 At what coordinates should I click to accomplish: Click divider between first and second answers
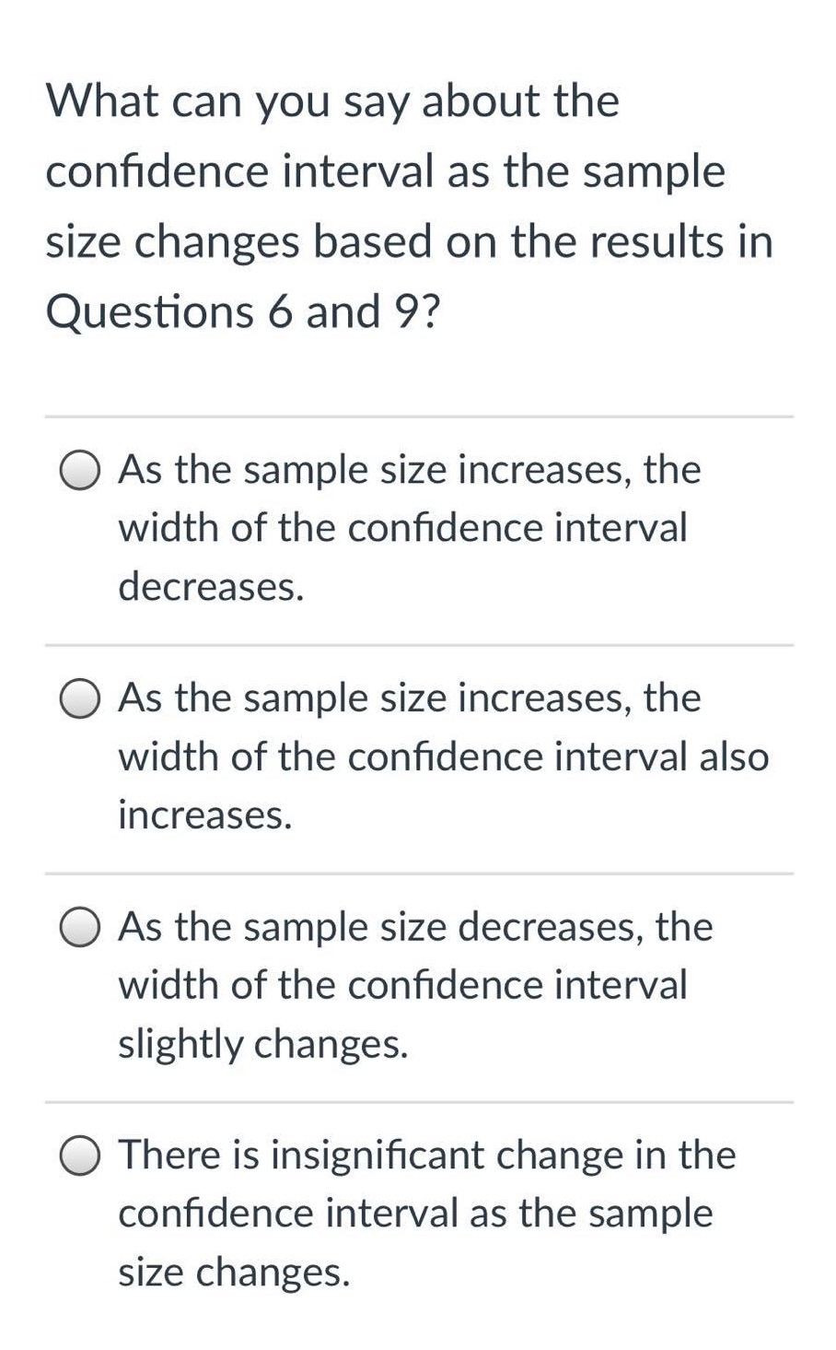click(419, 645)
